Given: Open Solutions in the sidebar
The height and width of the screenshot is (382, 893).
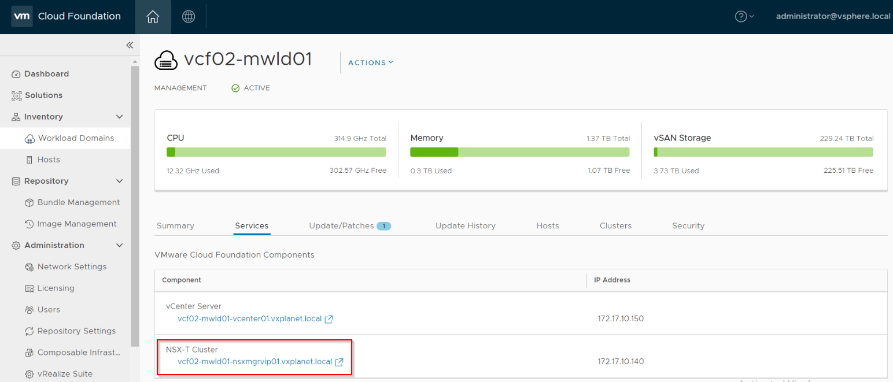Looking at the screenshot, I should (43, 95).
